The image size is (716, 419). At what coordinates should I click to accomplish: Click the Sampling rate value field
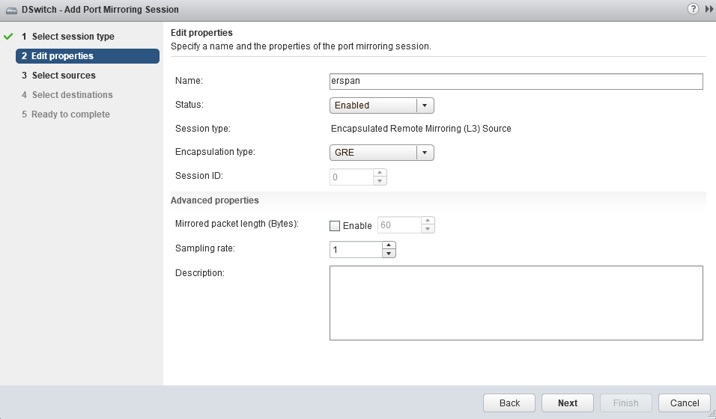click(x=356, y=250)
